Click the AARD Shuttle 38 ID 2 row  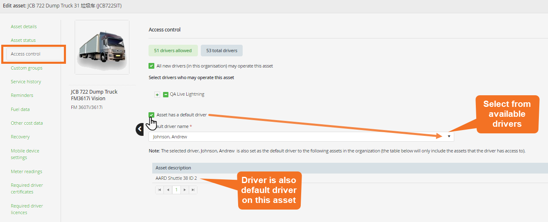pos(350,178)
